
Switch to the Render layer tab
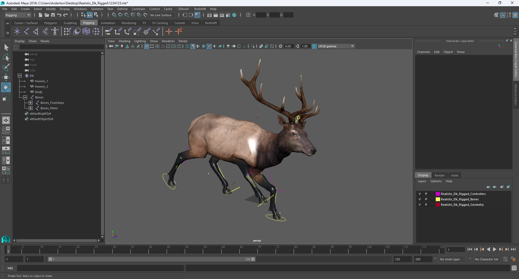click(440, 175)
